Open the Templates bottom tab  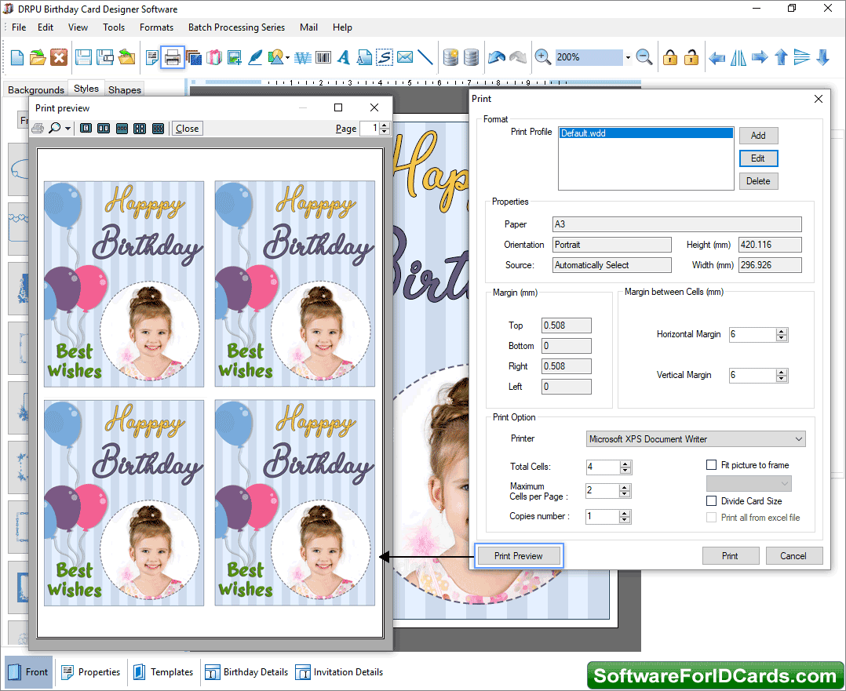click(x=163, y=672)
